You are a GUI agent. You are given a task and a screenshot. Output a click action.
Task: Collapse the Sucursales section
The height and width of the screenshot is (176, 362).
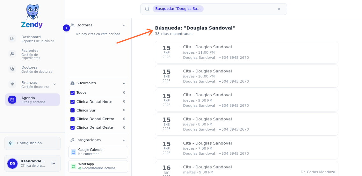(x=124, y=83)
